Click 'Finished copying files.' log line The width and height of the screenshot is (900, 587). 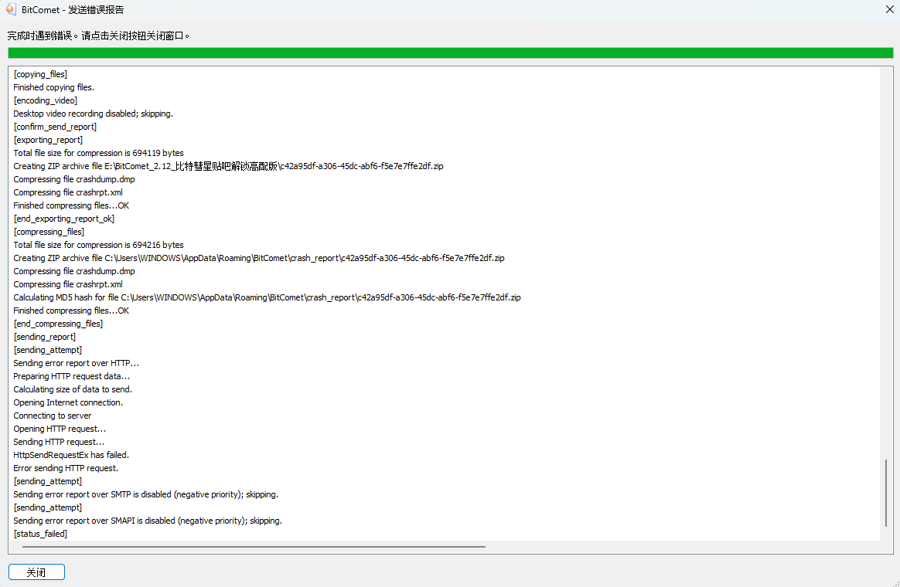click(x=54, y=88)
